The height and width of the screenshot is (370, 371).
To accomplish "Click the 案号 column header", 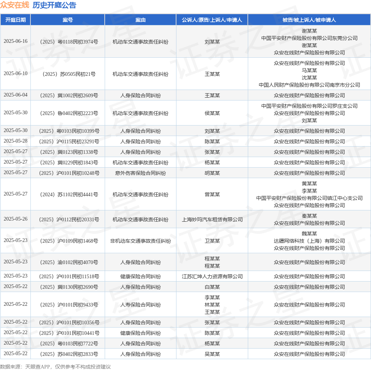I will (x=68, y=20).
